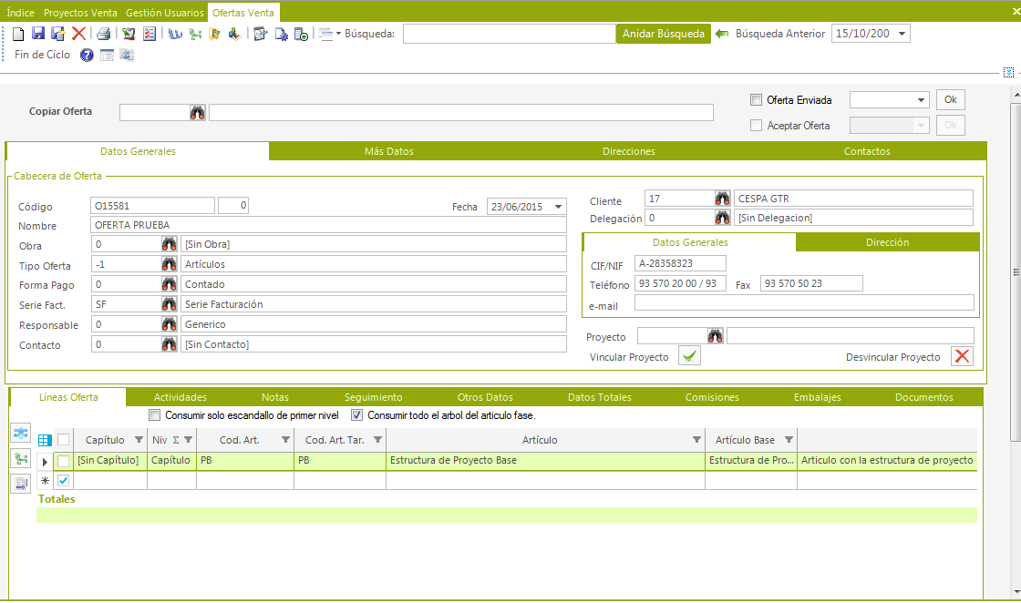Viewport: 1021px width, 603px height.
Task: Select the puzzle icon beside Líneas Oferta grid
Action: click(20, 433)
